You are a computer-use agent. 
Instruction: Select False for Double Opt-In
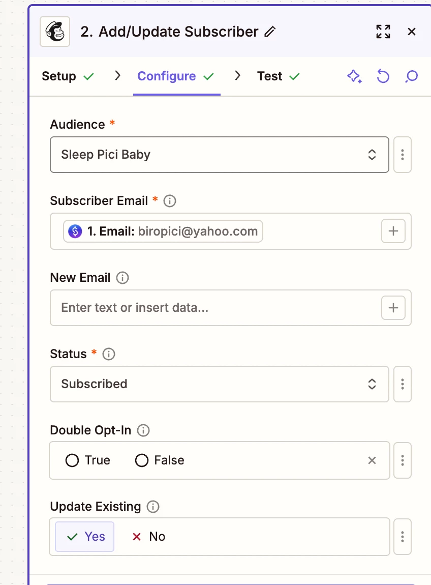click(160, 460)
